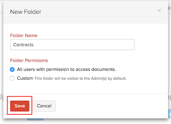Image resolution: width=171 pixels, height=124 pixels.
Task: Choose the Custom permissions radio button
Action: (12, 79)
